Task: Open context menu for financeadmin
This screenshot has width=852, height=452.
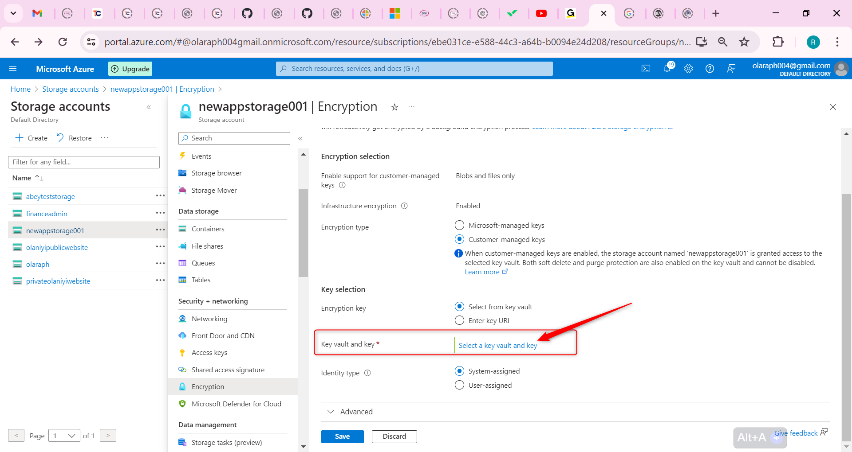Action: pos(160,213)
